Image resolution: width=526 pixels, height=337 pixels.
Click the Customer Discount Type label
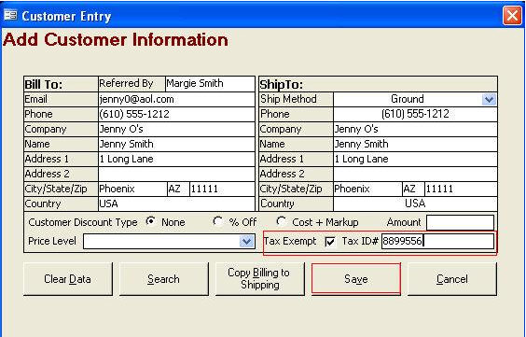tap(83, 222)
